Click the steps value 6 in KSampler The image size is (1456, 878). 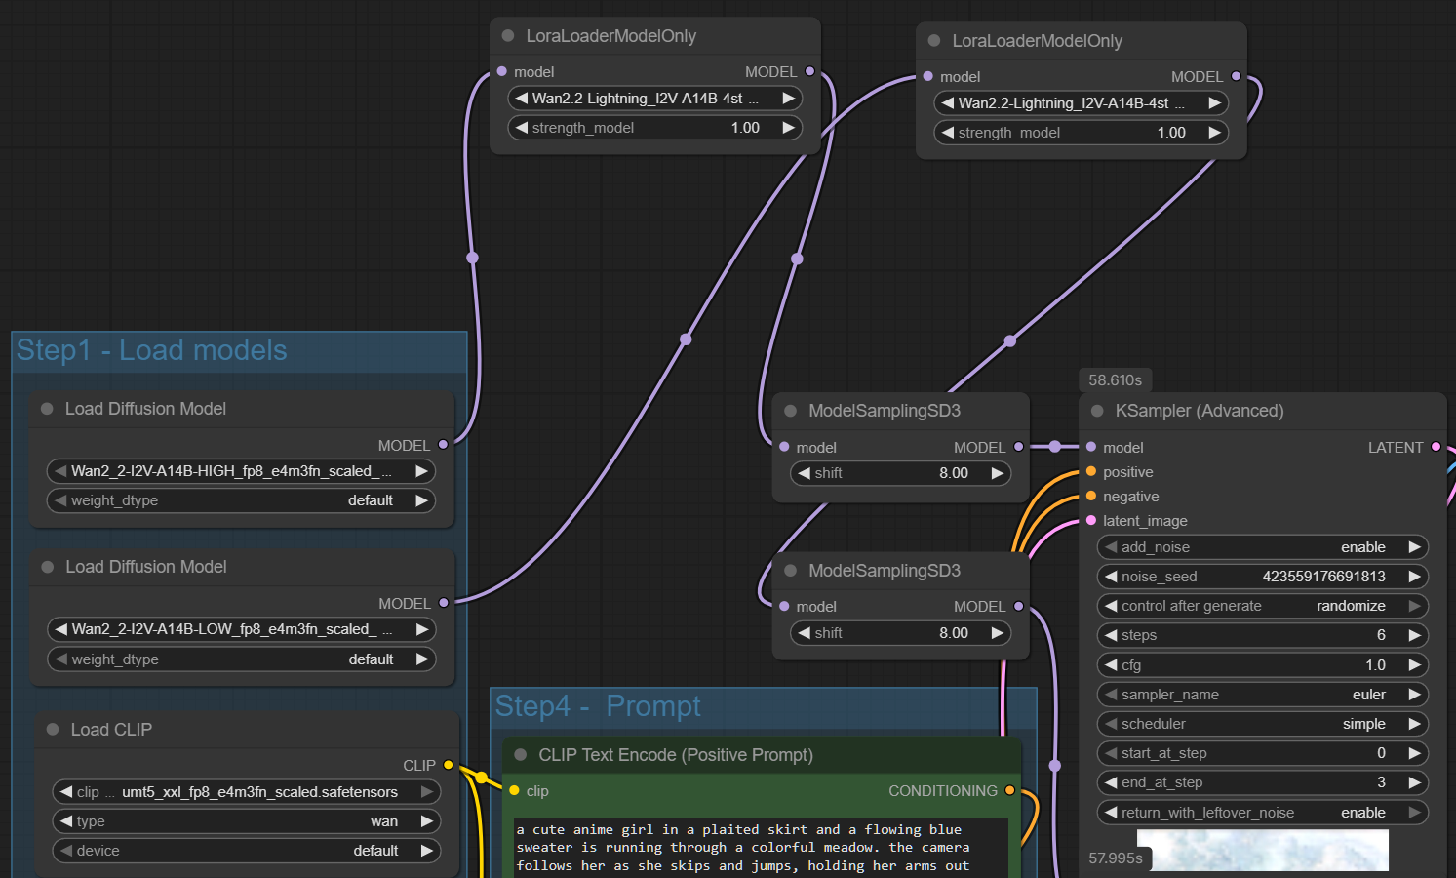[x=1381, y=635]
